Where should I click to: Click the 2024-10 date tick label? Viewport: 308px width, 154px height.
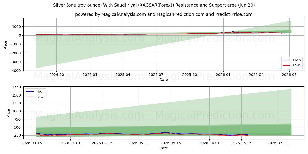tap(56, 74)
